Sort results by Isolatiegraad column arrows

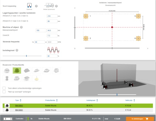coord(97,100)
